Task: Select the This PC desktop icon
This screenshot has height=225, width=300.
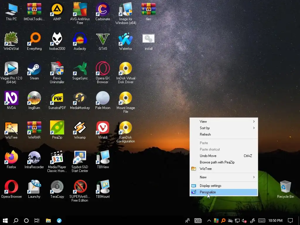Action: coord(11,10)
